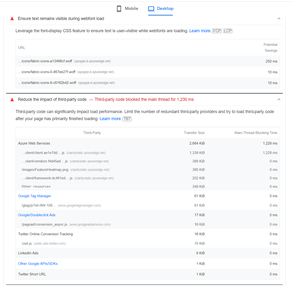Open the Google/Doubleclick Ads link
Viewport: 292px width, 286px height.
[x=37, y=215]
